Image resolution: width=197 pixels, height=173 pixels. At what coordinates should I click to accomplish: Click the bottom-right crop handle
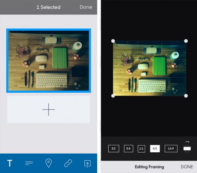tap(186, 96)
